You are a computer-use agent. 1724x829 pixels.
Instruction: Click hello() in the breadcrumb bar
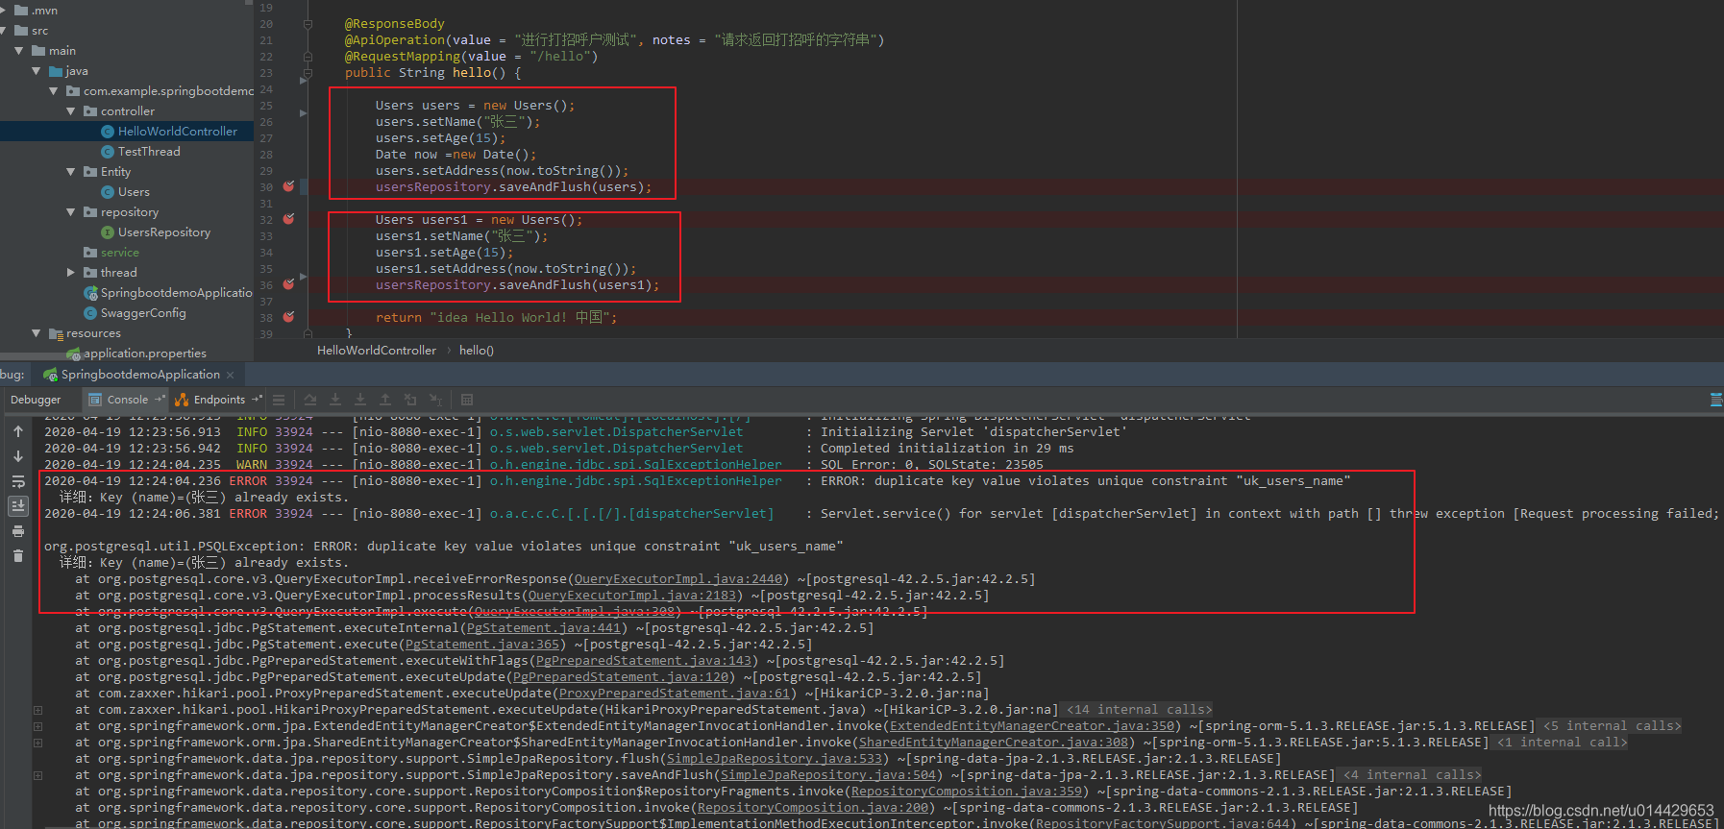pyautogui.click(x=477, y=351)
